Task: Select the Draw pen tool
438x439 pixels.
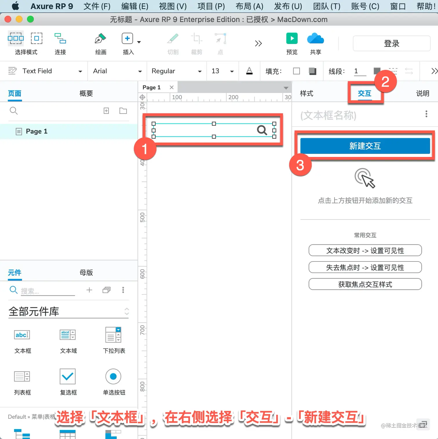Action: click(100, 39)
